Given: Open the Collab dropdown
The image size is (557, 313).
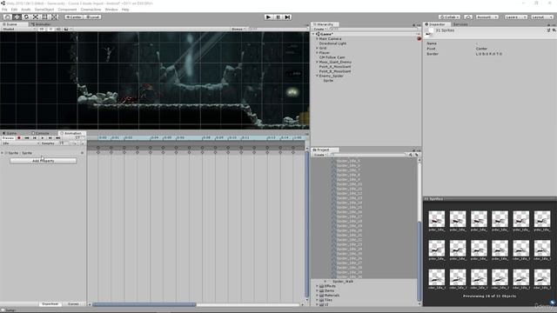Looking at the screenshot, I should 449,17.
